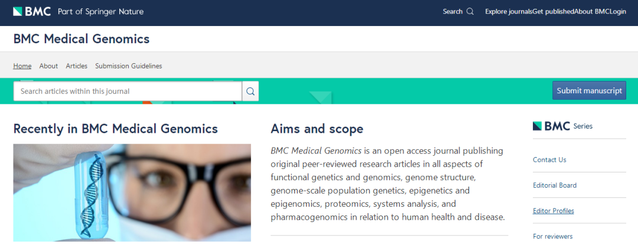
Task: Click the BMC Series logo
Action: tap(562, 126)
